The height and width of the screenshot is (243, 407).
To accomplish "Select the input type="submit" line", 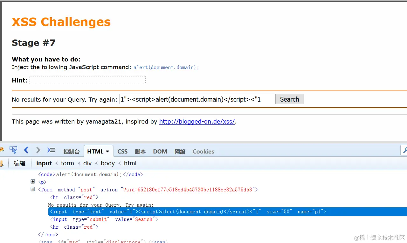I will pyautogui.click(x=104, y=219).
